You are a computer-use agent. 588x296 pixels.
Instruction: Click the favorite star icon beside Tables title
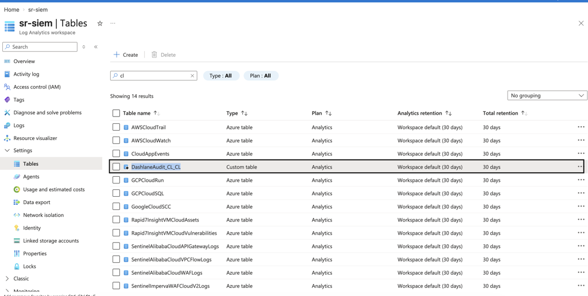click(100, 23)
